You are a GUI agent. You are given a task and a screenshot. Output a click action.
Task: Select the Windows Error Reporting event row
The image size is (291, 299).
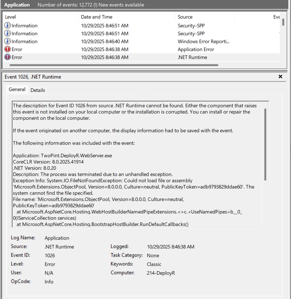coord(141,41)
